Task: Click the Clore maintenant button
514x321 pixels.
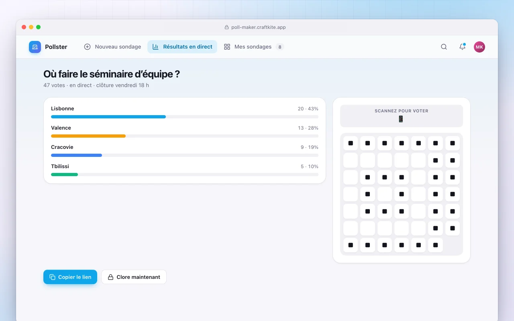Action: click(134, 277)
